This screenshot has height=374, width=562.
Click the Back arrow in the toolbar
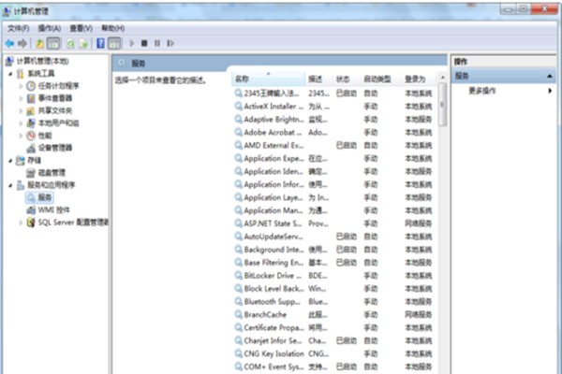[x=8, y=43]
